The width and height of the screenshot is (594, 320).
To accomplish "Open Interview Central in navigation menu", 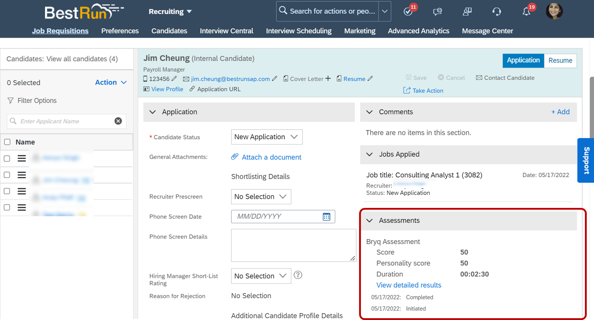I will point(226,31).
